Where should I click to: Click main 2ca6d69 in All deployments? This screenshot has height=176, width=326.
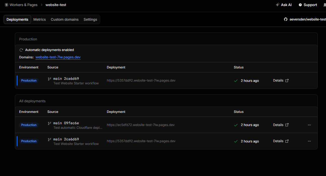[66, 139]
